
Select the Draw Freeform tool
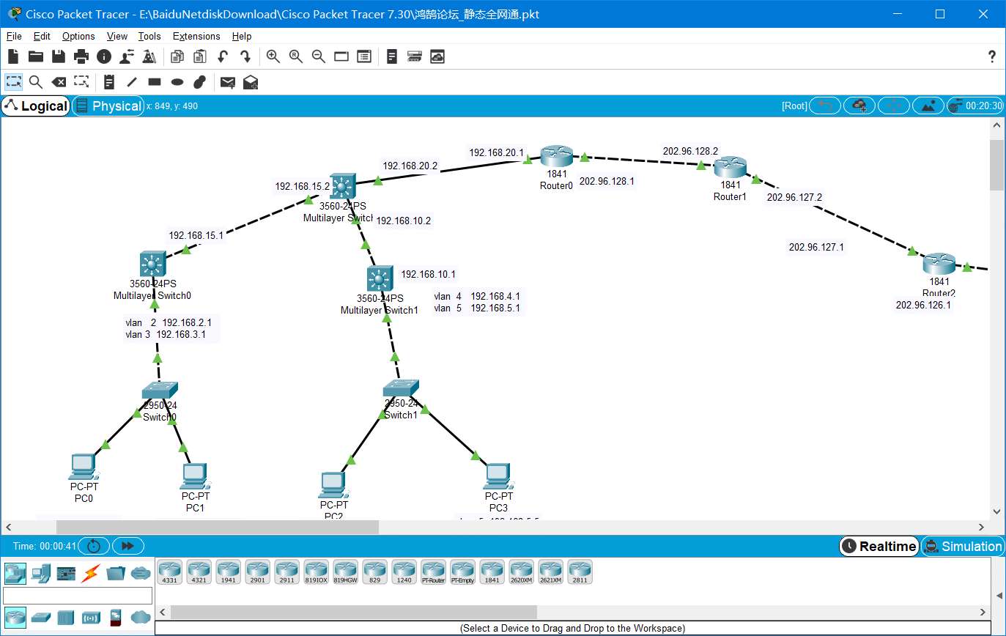pyautogui.click(x=200, y=82)
